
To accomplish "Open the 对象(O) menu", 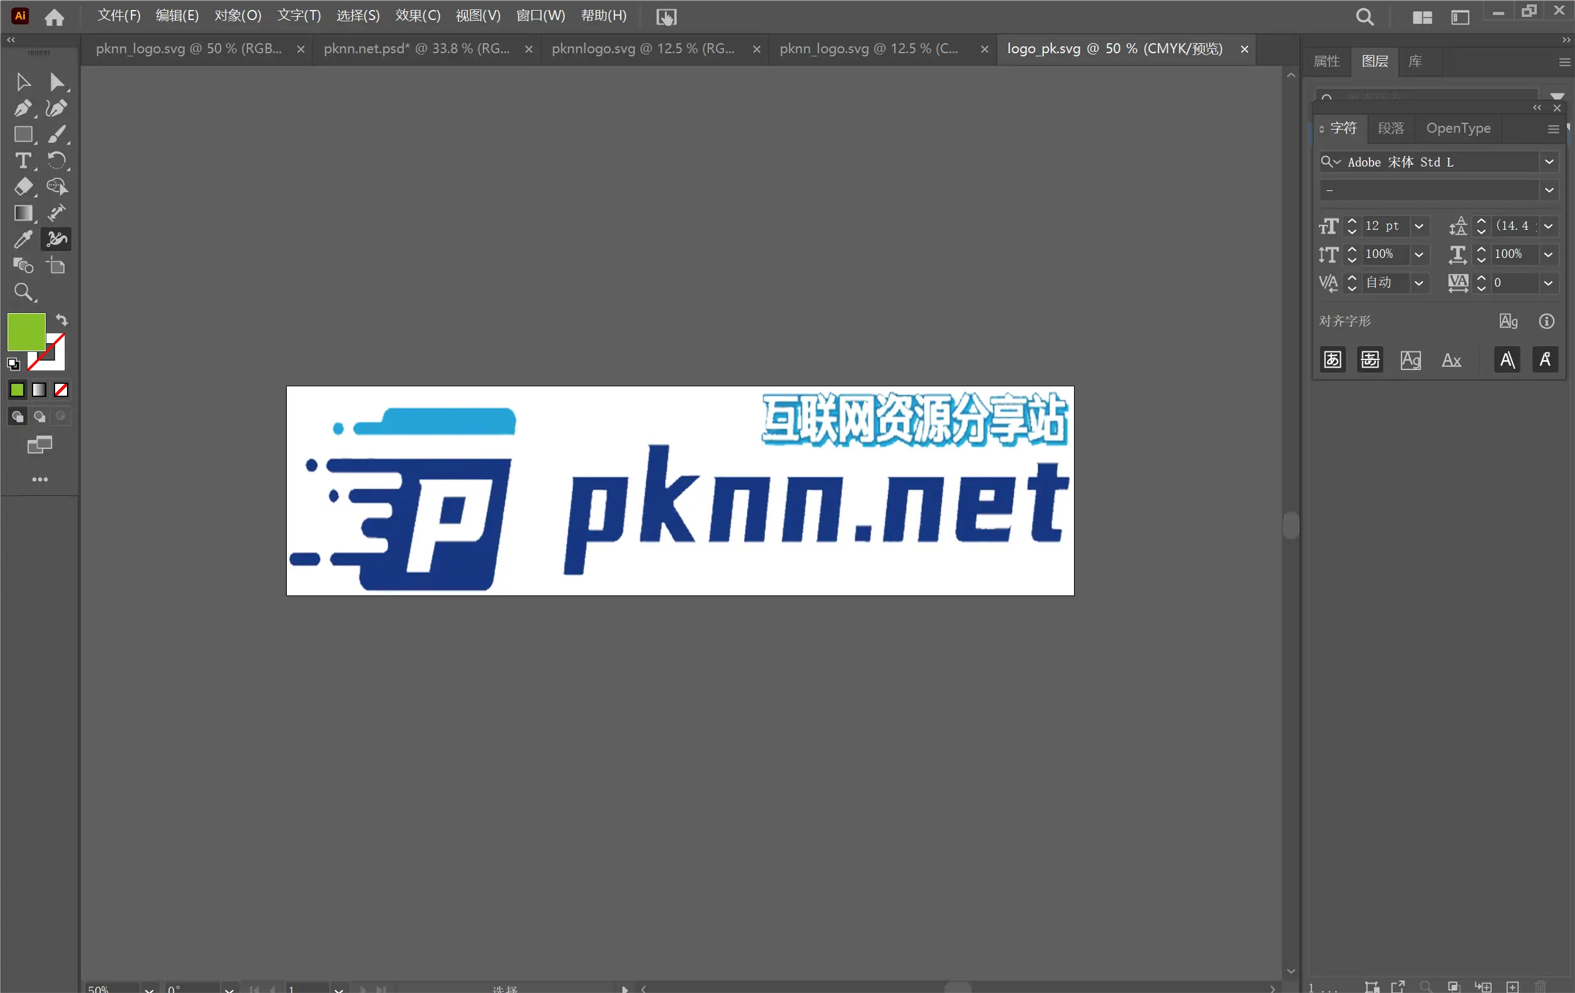I will point(238,16).
